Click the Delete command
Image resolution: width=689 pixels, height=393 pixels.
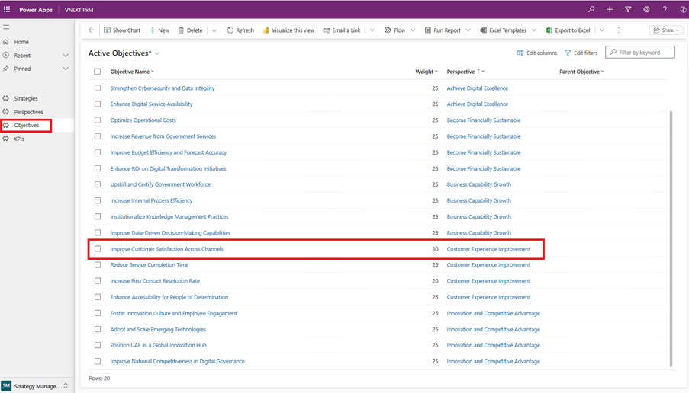(x=190, y=30)
